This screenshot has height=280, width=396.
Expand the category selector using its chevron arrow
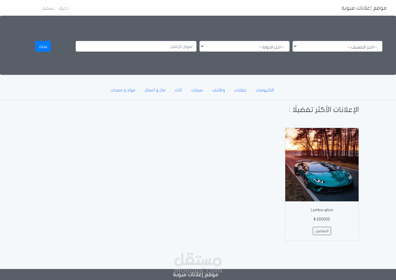[x=295, y=46]
